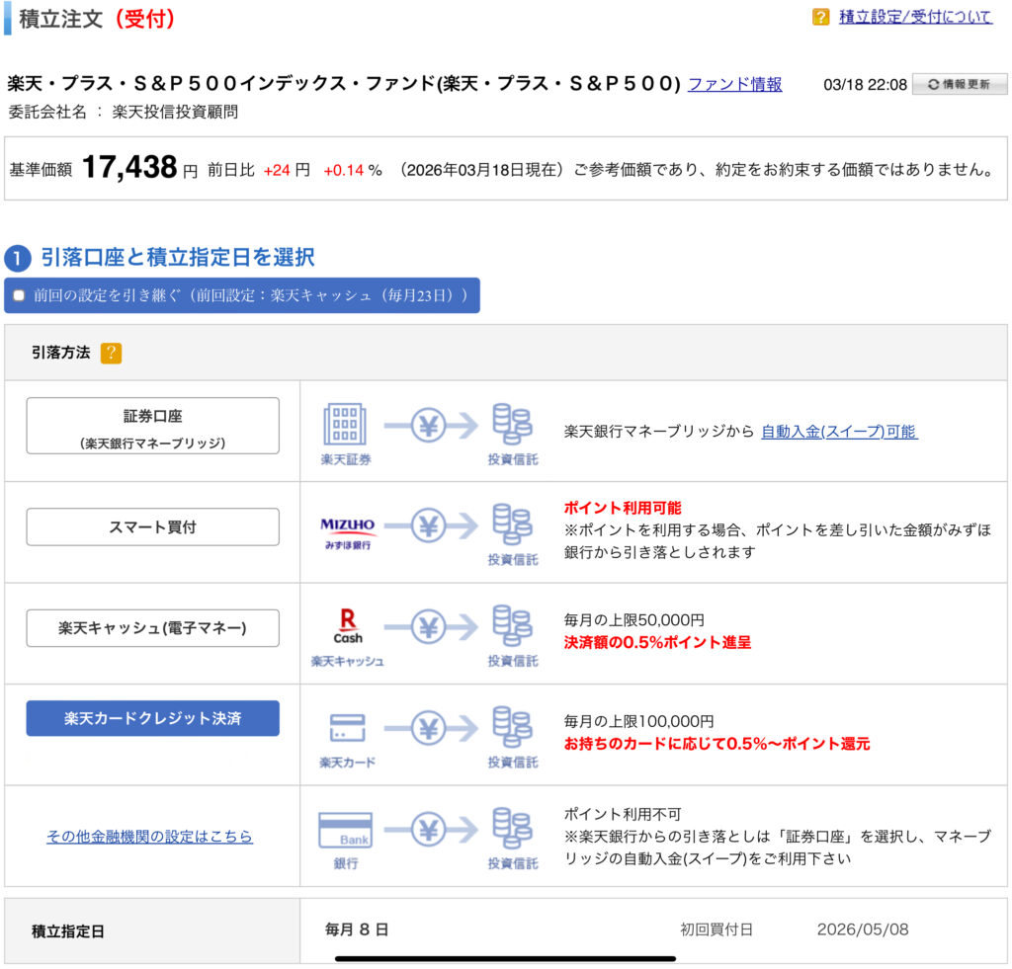Click 投資信託 coins icon in 楽天キャッシュ row
The image size is (1012, 969).
513,626
